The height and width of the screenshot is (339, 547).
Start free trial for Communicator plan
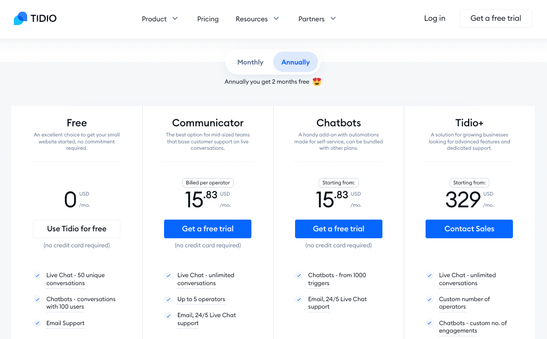click(208, 229)
